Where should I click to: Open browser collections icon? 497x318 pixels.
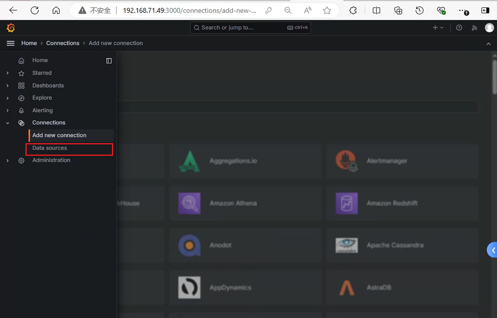point(398,11)
